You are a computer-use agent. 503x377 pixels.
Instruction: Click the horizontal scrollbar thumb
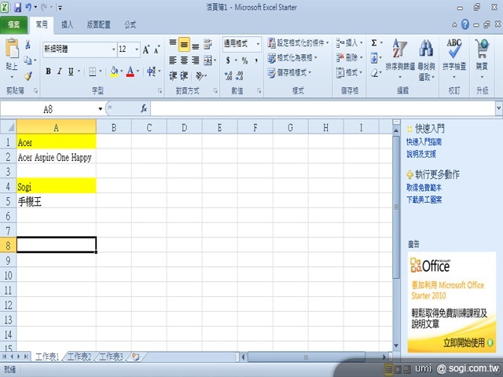(306, 357)
